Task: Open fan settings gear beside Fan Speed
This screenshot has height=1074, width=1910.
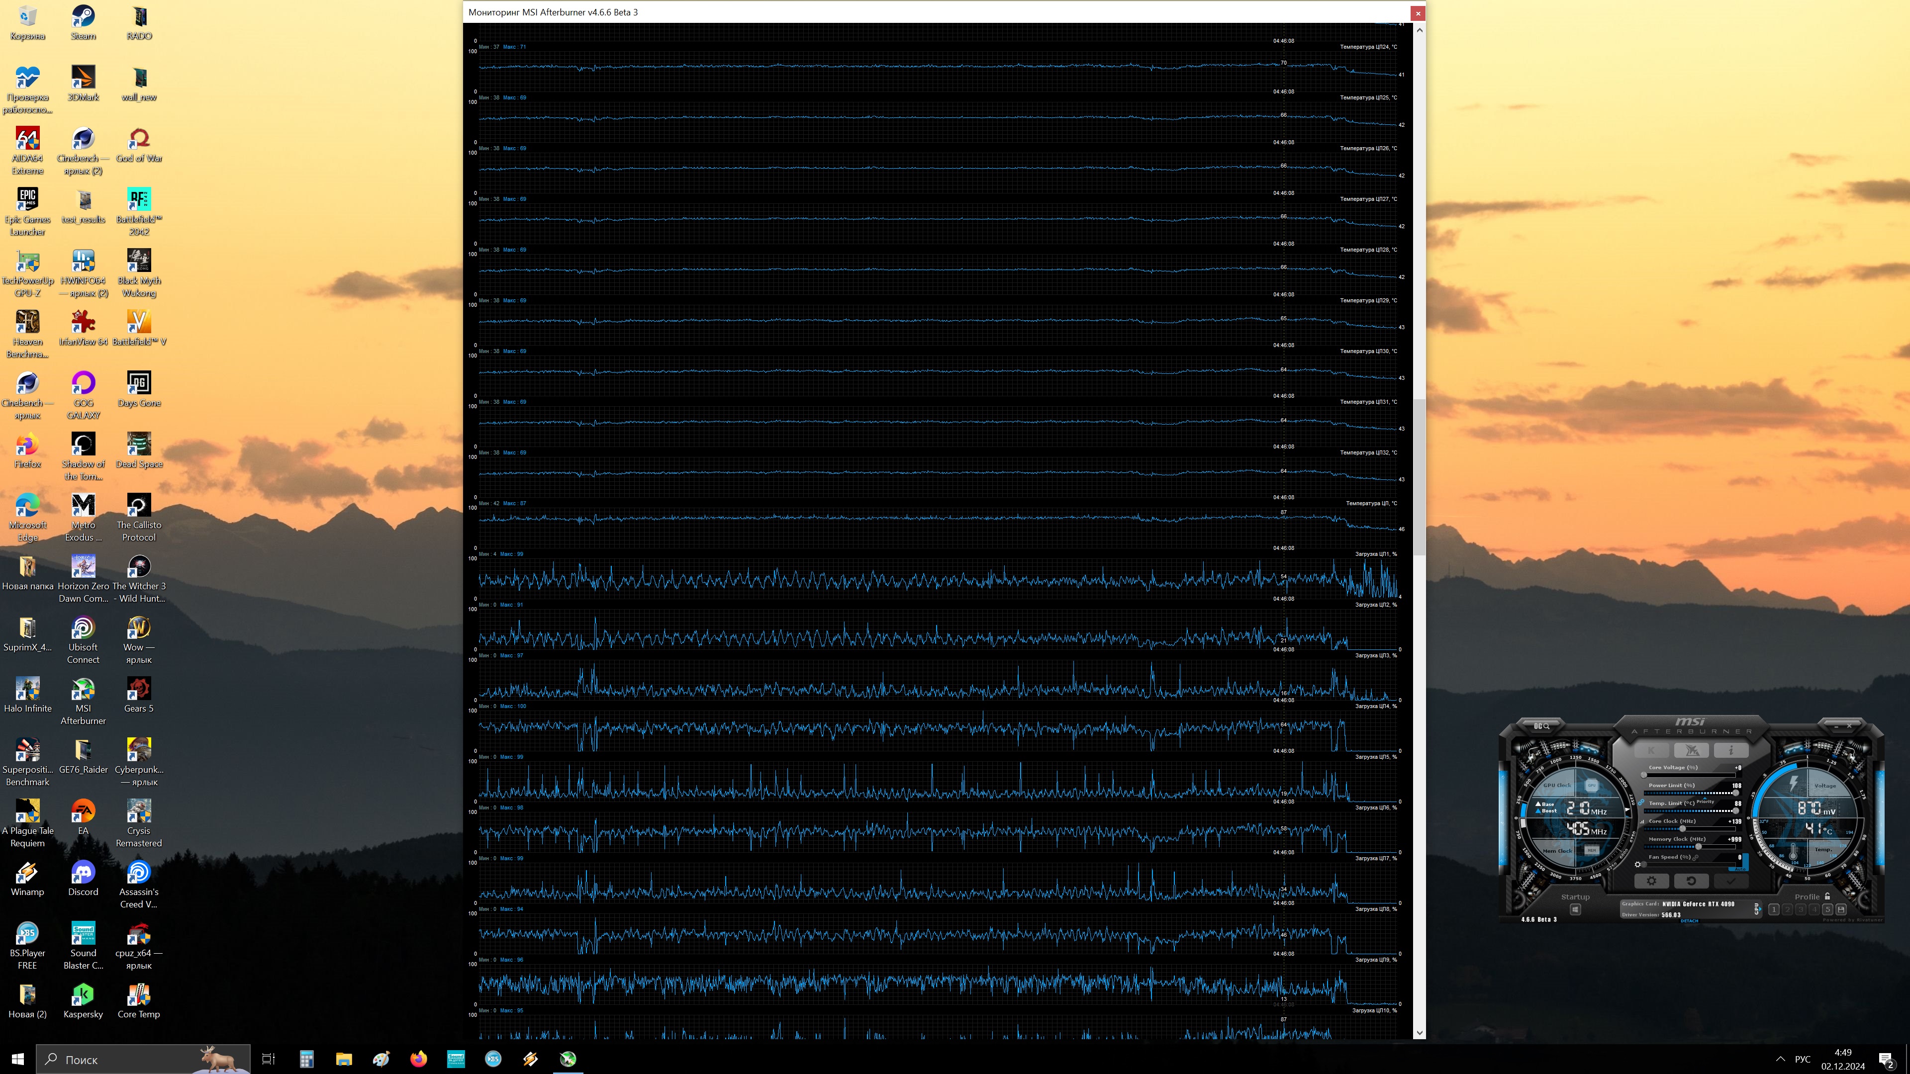Action: coord(1638,864)
